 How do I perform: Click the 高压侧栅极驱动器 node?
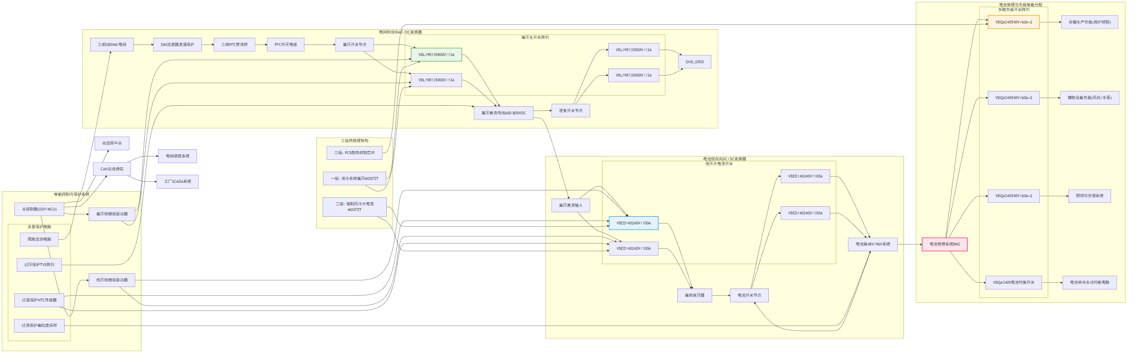[112, 214]
